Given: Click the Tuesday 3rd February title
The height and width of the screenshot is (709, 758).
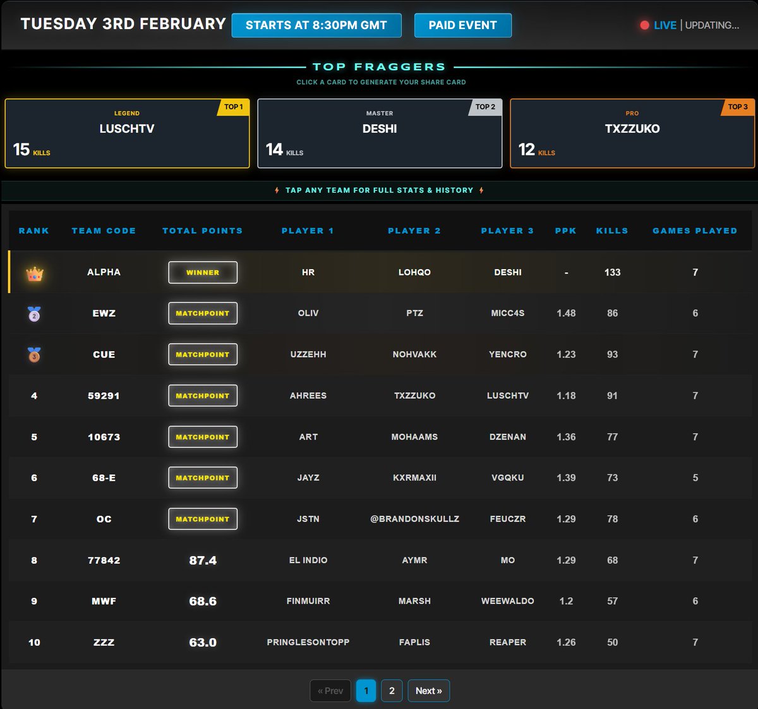Looking at the screenshot, I should 123,24.
